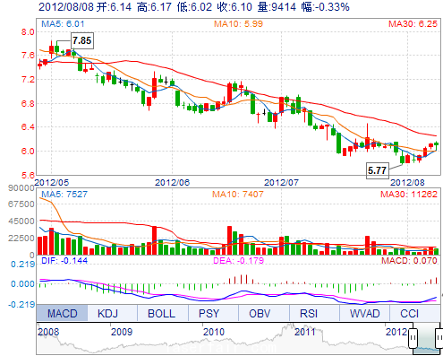Click the 7.85 high price label
The height and width of the screenshot is (356, 443).
pos(82,40)
